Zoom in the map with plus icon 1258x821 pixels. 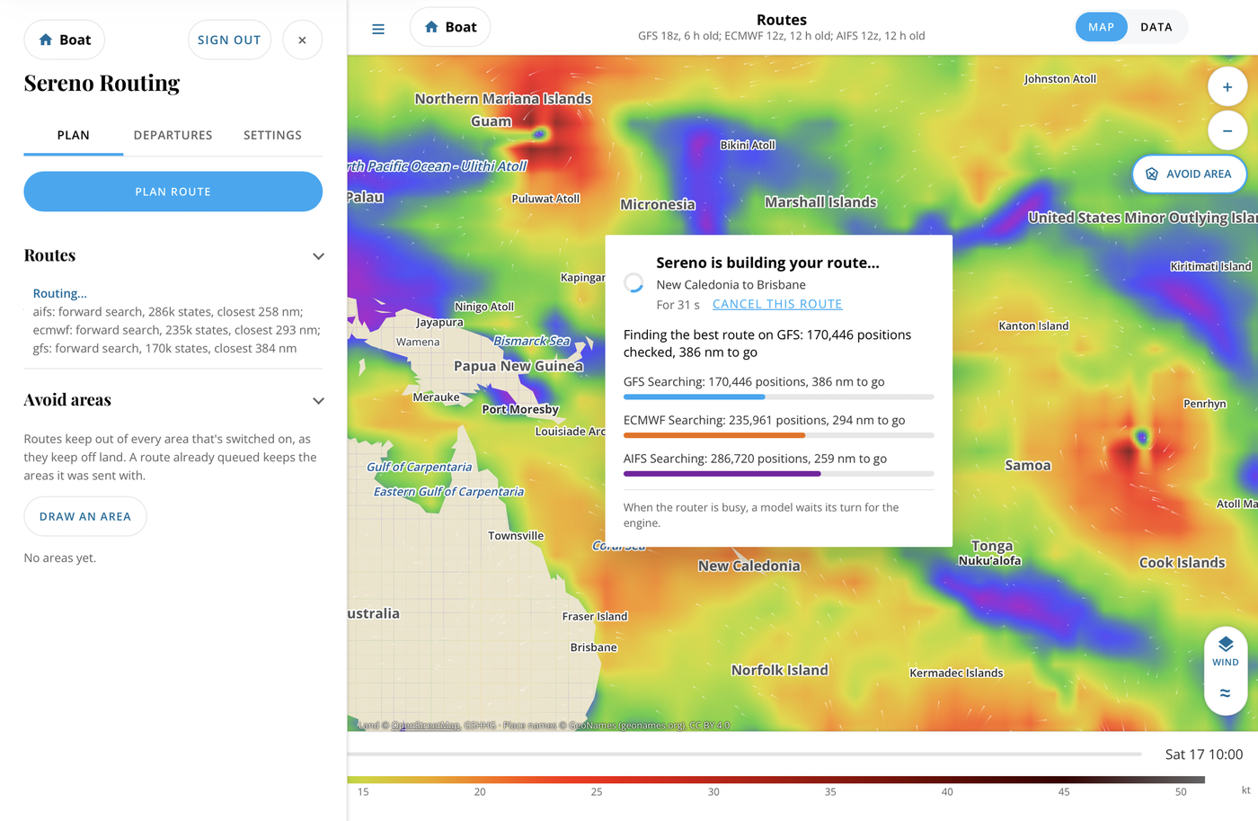[1227, 87]
